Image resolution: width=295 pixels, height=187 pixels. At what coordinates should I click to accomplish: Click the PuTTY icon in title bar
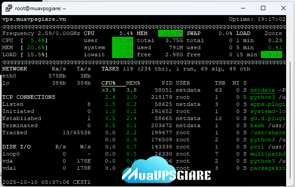8,8
